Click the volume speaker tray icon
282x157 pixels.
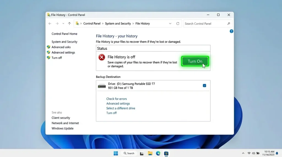click(x=253, y=153)
